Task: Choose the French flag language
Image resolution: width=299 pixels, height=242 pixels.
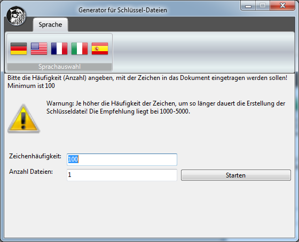Action: pyautogui.click(x=59, y=49)
